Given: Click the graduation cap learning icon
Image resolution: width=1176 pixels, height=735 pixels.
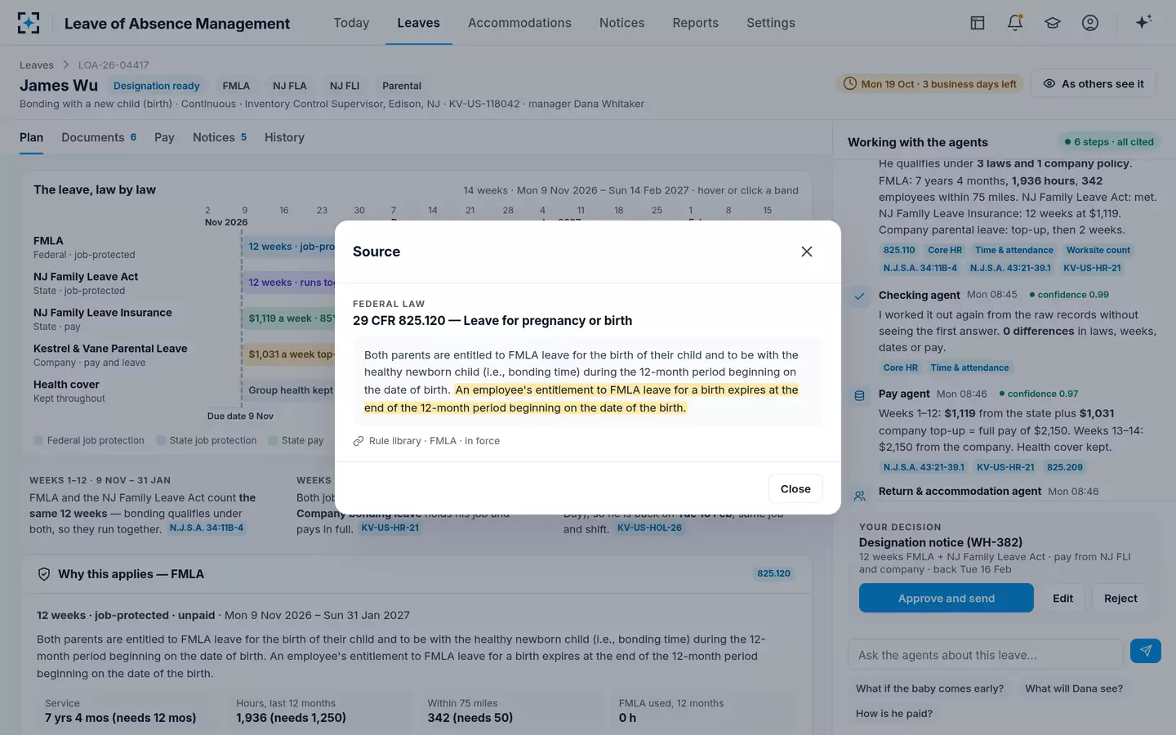Looking at the screenshot, I should point(1053,23).
